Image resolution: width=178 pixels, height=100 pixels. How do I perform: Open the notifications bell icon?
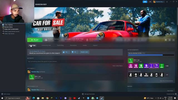150,2
